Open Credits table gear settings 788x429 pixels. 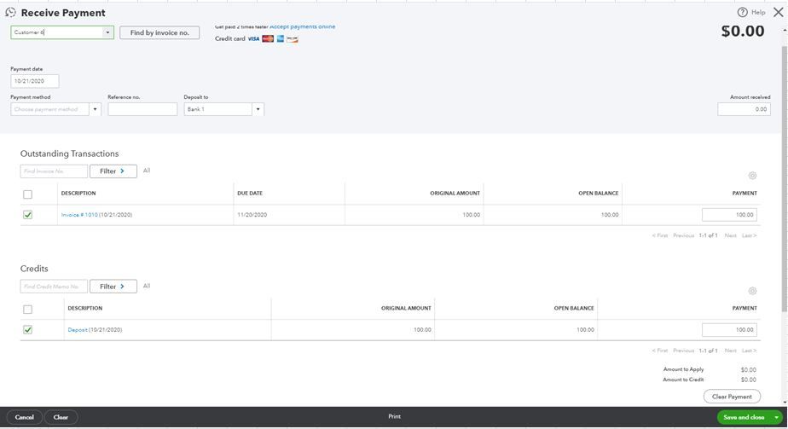[x=752, y=291]
